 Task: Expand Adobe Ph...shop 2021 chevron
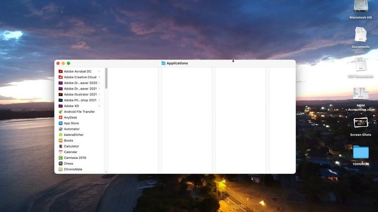(99, 100)
